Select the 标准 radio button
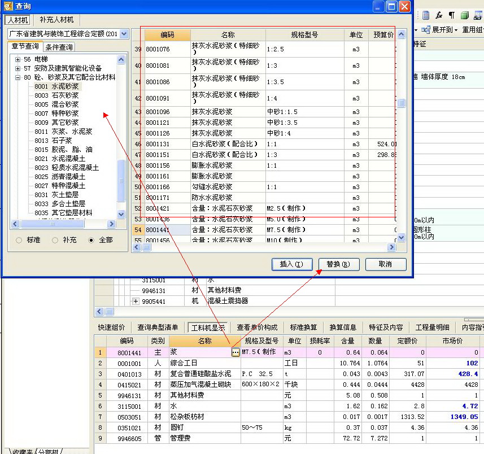Image resolution: width=484 pixels, height=454 pixels. click(x=19, y=240)
